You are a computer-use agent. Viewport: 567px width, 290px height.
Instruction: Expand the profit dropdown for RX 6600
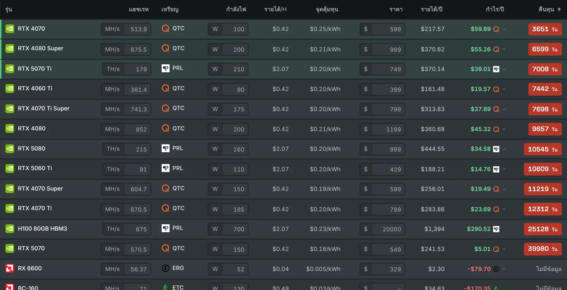[x=504, y=269]
